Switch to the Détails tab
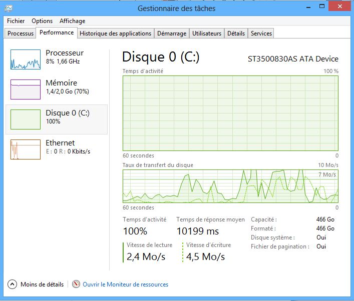This screenshot has width=354, height=301. point(236,33)
